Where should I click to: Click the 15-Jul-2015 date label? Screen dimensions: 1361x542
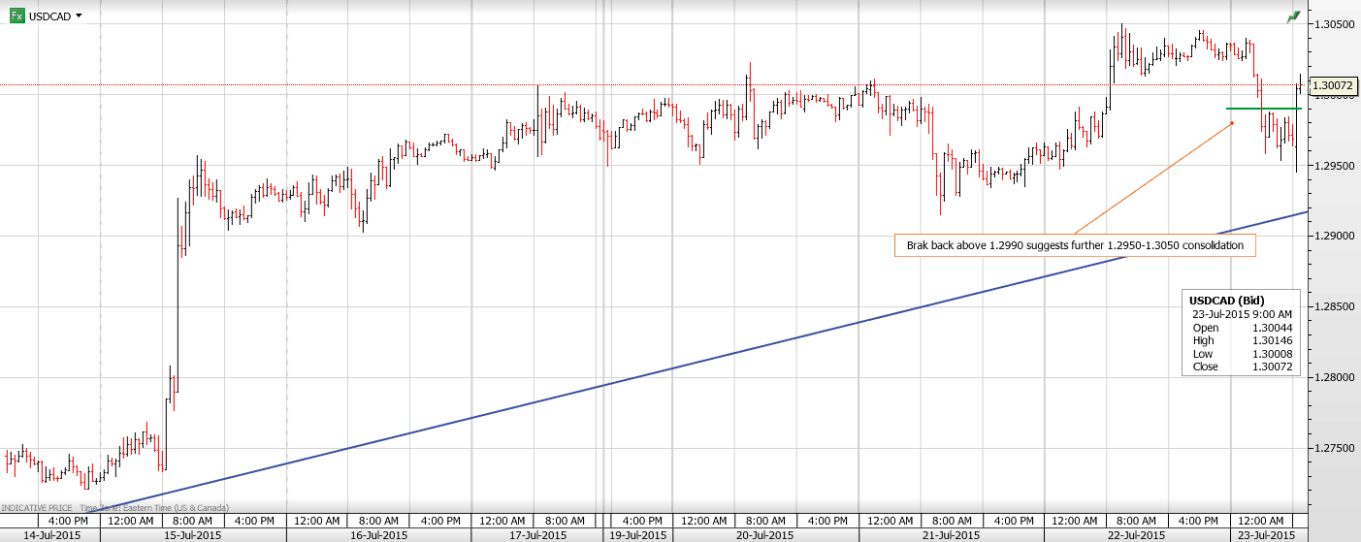tap(193, 535)
